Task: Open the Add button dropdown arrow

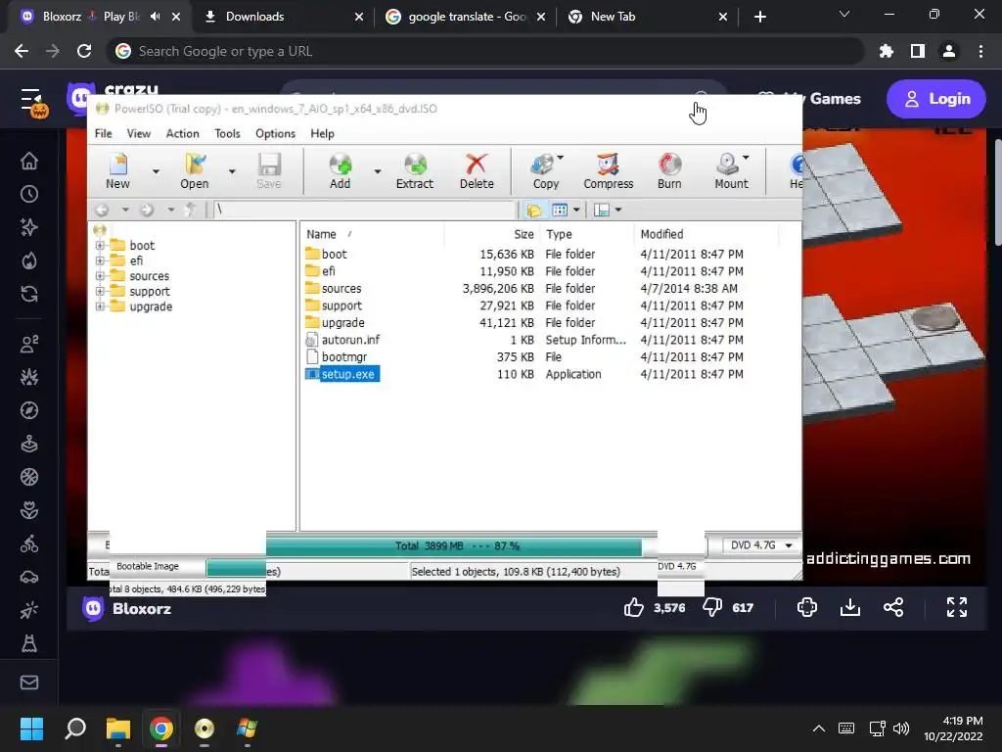Action: coord(378,171)
